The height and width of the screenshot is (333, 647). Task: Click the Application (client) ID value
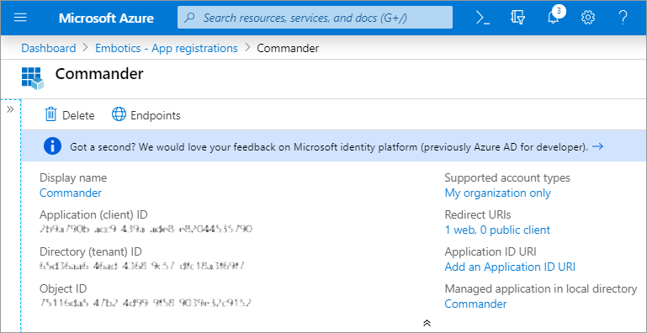pos(146,229)
